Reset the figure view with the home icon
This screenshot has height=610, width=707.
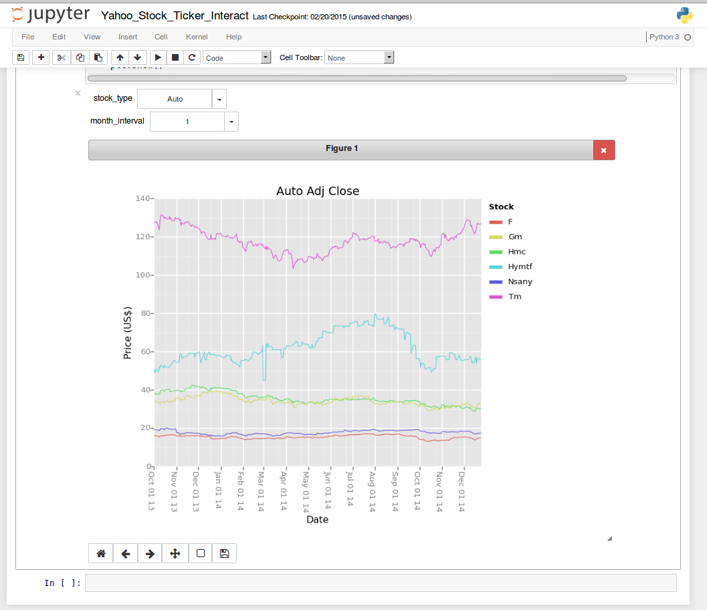click(101, 553)
